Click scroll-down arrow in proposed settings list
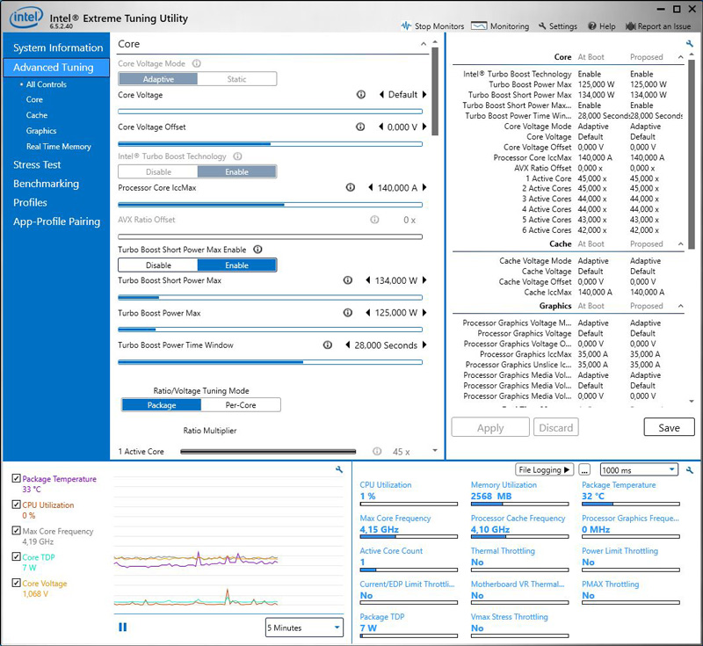 [x=692, y=402]
